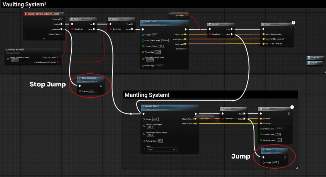Click the Core Conditions boolean output pin
The image size is (326, 177).
pyautogui.click(x=58, y=57)
